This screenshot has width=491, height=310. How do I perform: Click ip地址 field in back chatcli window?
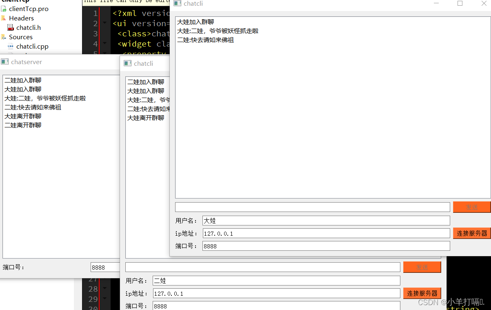click(x=276, y=293)
